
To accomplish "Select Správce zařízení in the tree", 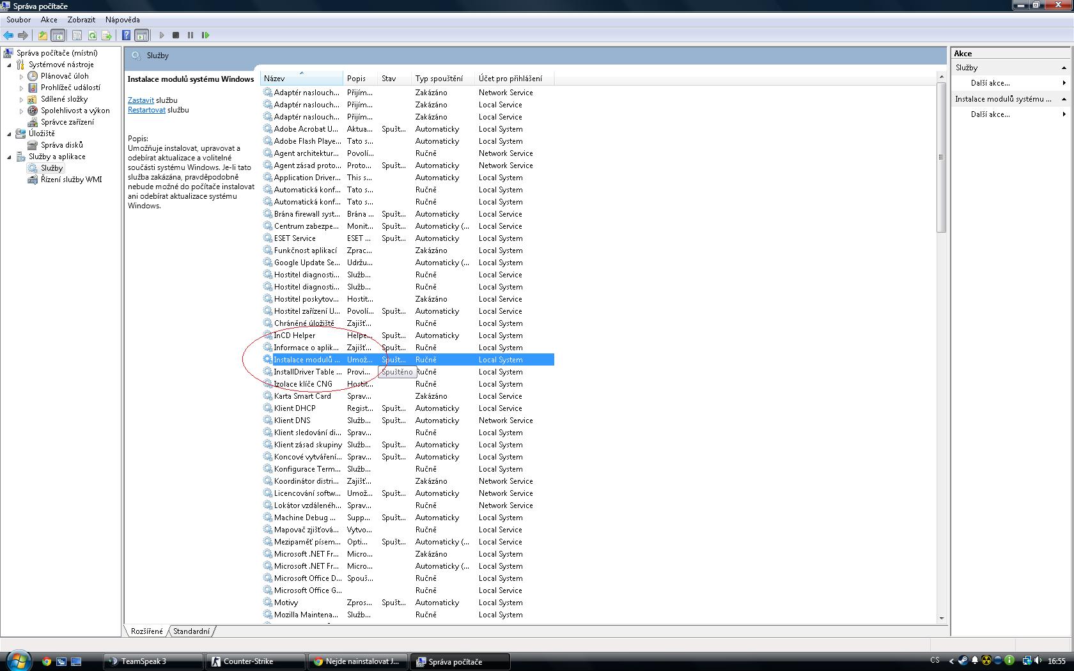I will coord(67,122).
